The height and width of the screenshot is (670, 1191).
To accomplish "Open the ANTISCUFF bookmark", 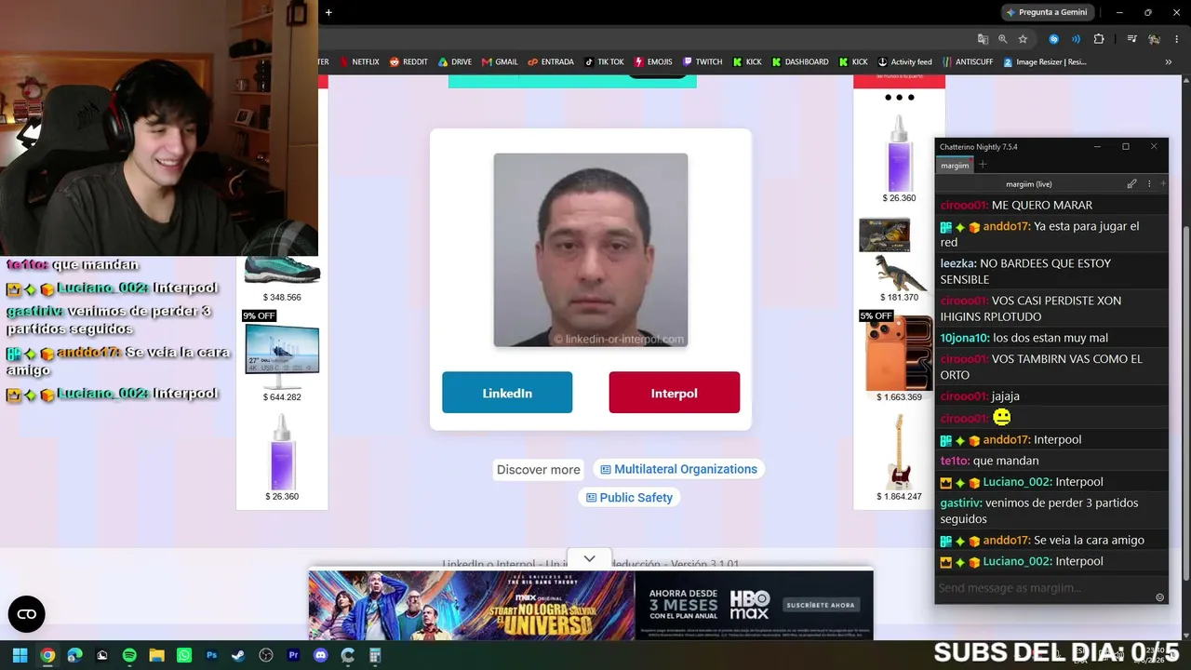I will (x=967, y=62).
